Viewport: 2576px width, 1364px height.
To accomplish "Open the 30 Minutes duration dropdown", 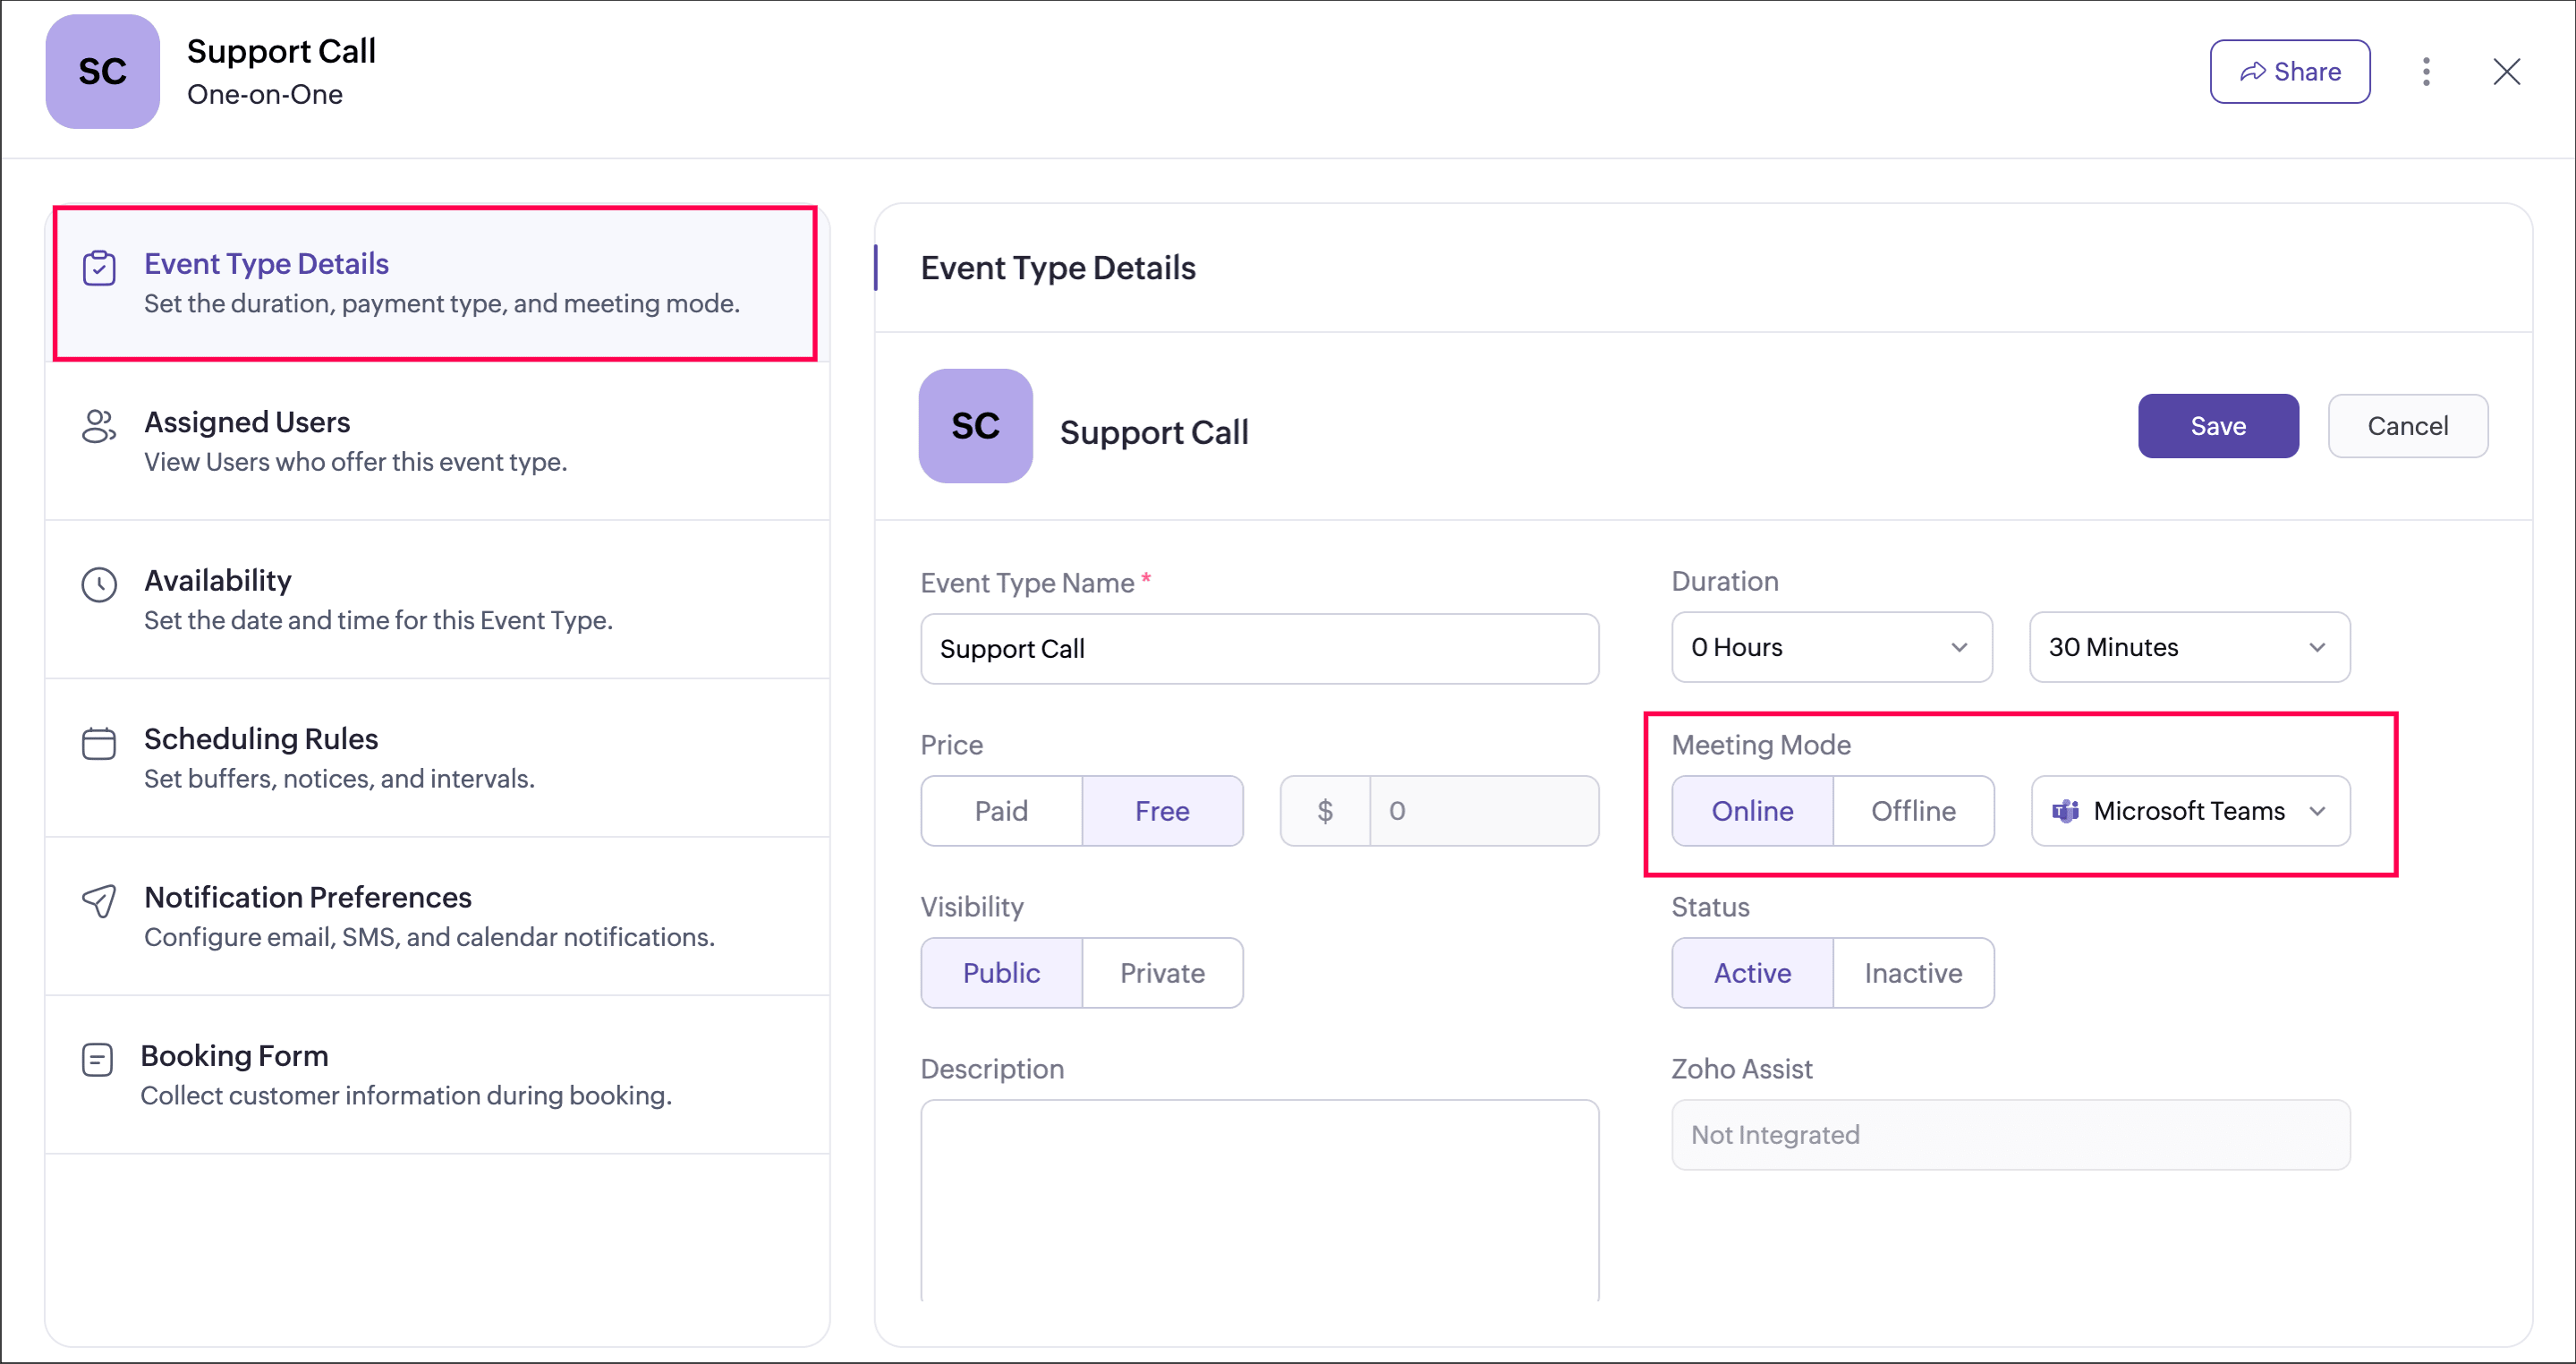I will 2188,647.
